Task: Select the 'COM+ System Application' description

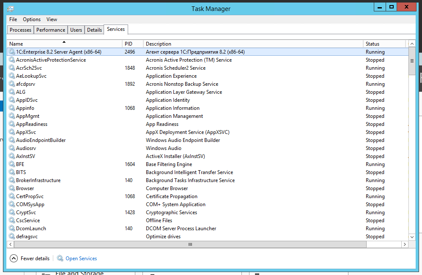Action: tap(175, 204)
